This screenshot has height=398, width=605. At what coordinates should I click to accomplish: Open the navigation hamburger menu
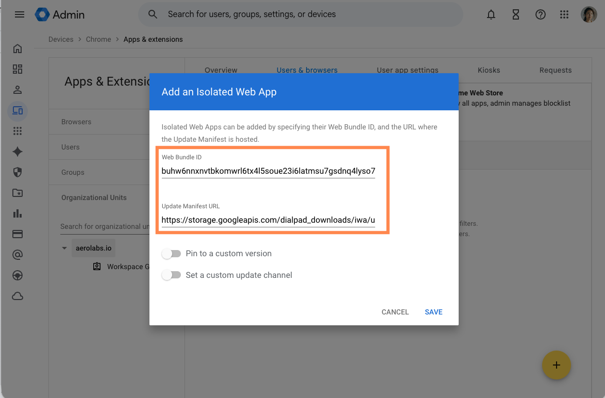[19, 14]
